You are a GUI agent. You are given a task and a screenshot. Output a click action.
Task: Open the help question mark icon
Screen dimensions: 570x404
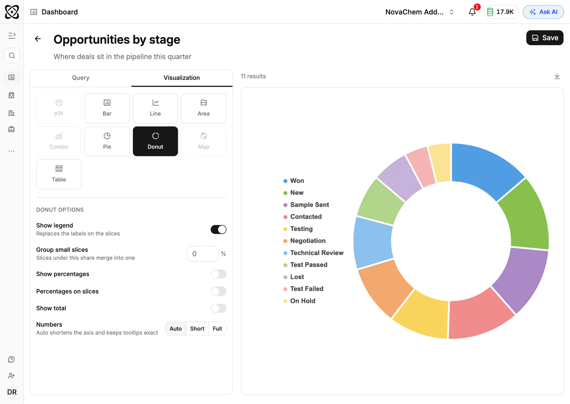(x=12, y=359)
